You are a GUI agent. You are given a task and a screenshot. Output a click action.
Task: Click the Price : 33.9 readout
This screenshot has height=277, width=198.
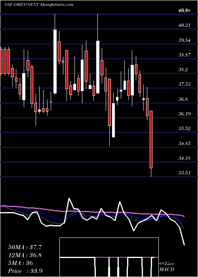[x=25, y=271]
